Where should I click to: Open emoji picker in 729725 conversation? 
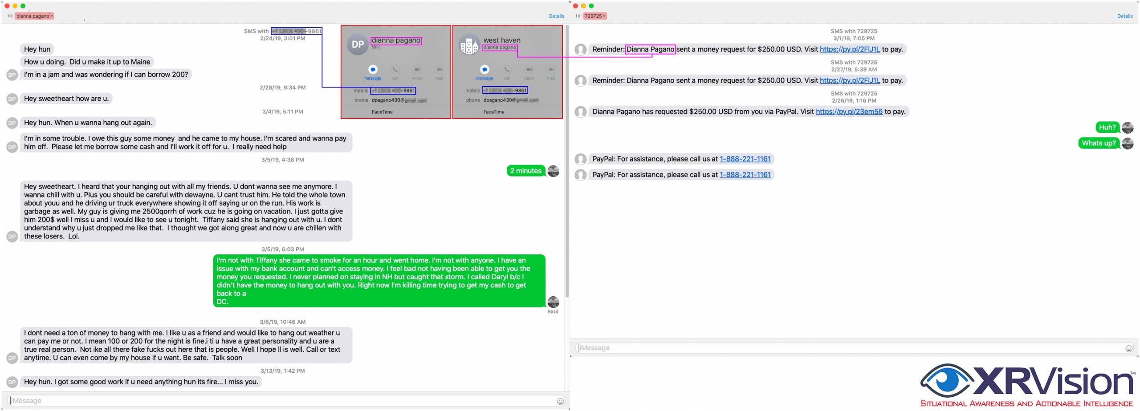coord(1128,348)
